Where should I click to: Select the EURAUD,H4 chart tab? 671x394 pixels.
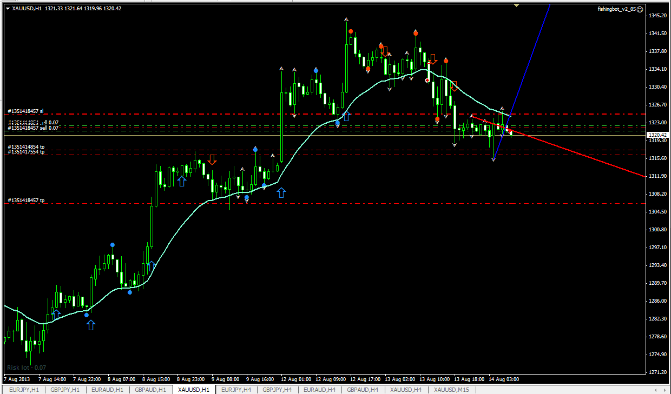[x=320, y=390]
